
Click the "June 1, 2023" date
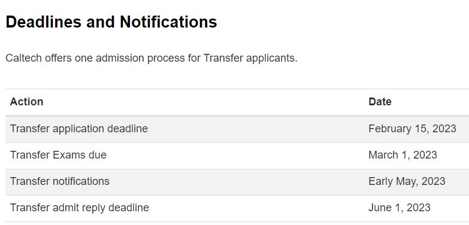pos(400,208)
